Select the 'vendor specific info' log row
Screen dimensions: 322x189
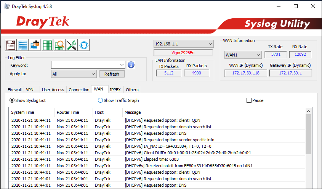[157, 140]
